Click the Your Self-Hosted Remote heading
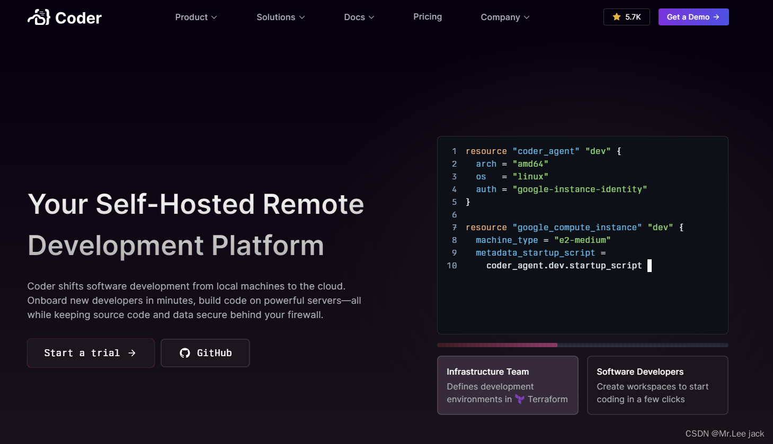Image resolution: width=773 pixels, height=444 pixels. [196, 204]
